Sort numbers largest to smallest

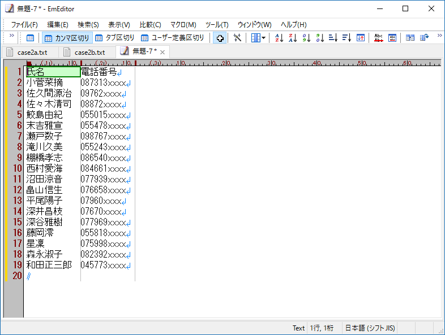click(x=320, y=38)
